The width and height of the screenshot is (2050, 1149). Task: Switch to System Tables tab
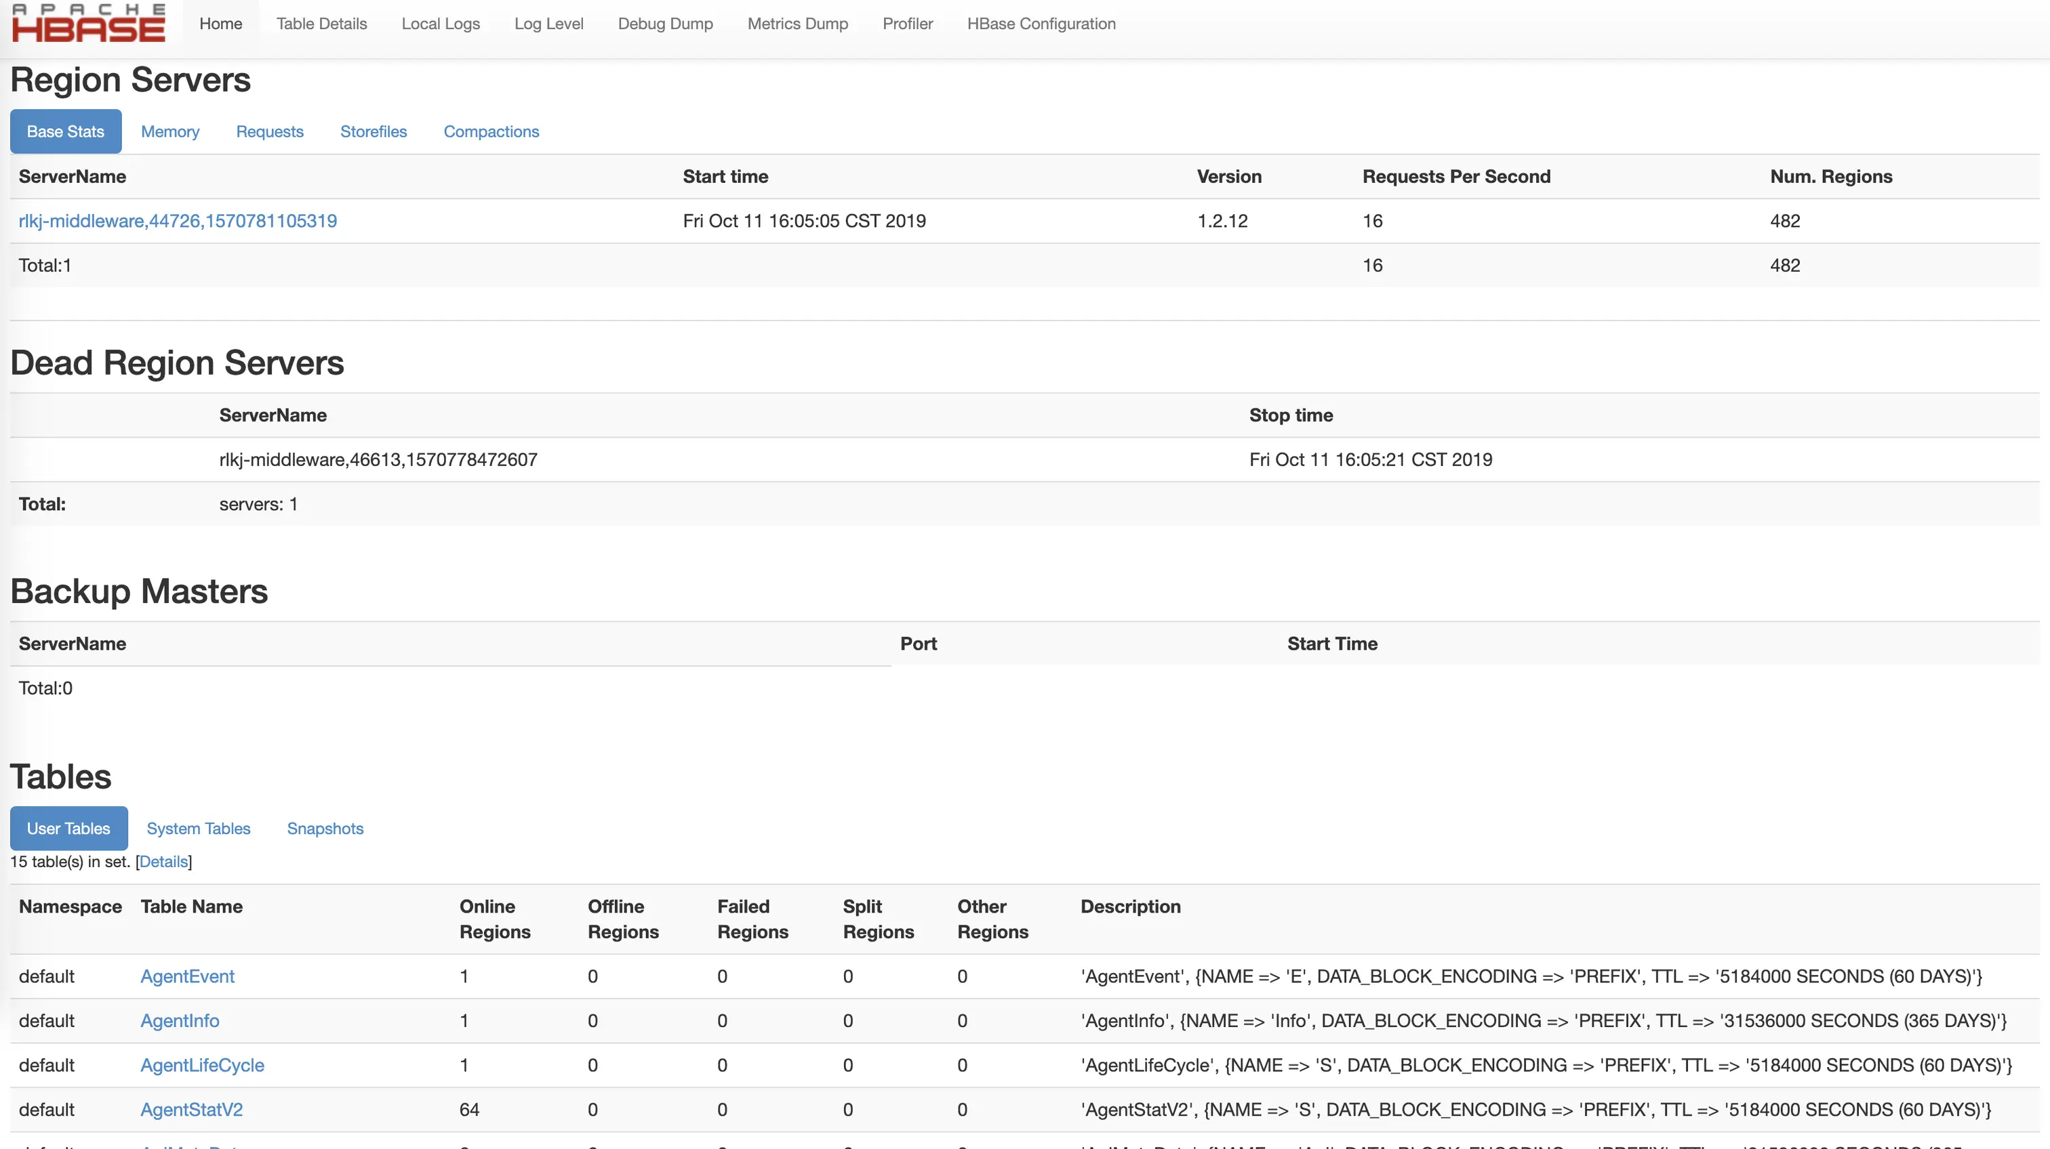[198, 829]
